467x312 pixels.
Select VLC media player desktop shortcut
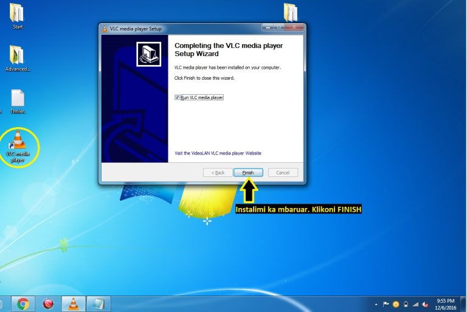pyautogui.click(x=18, y=147)
